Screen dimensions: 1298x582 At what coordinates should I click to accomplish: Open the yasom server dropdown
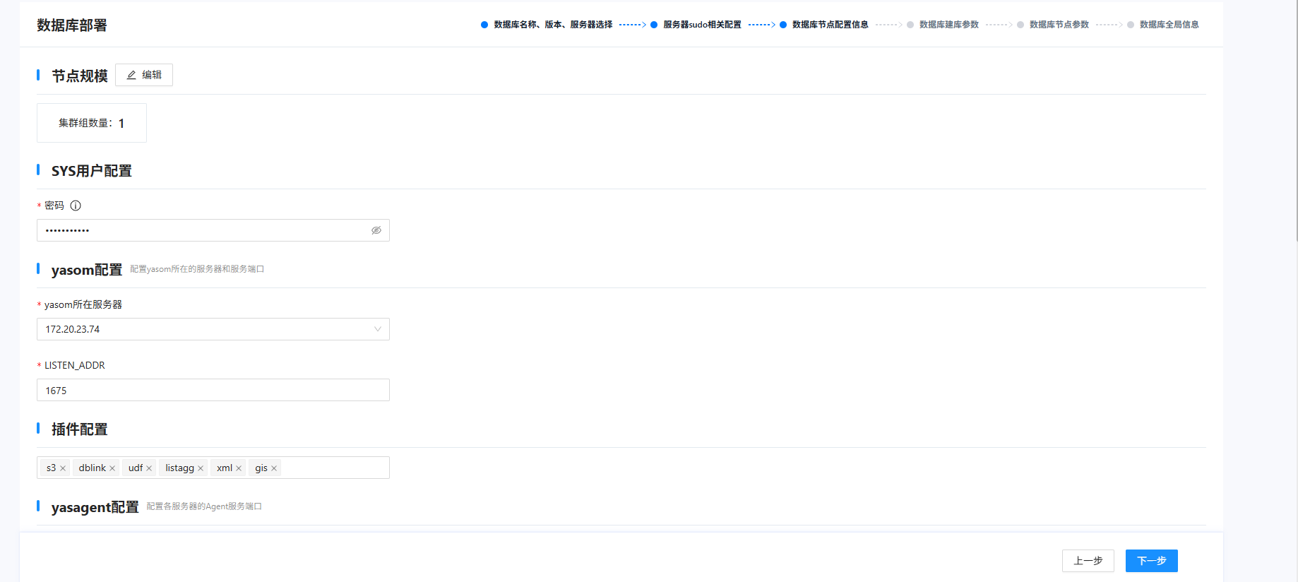pyautogui.click(x=213, y=329)
